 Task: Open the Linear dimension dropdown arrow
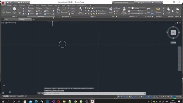pos(76,8)
